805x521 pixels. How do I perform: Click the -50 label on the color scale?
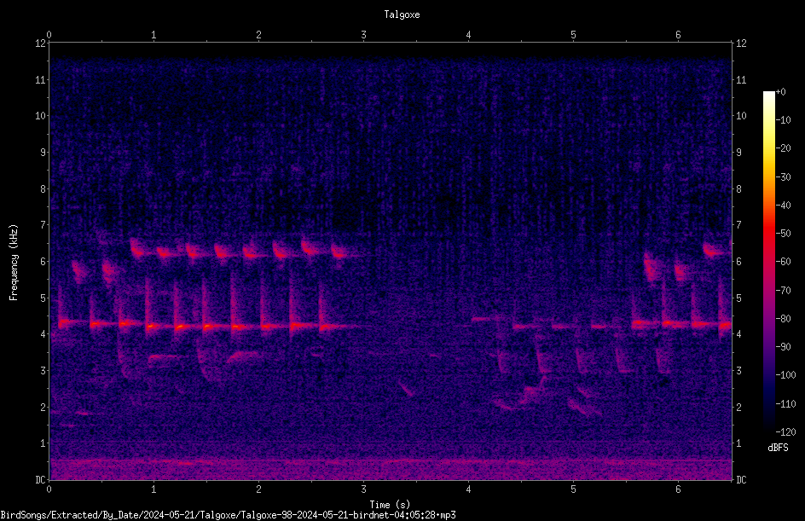point(784,234)
